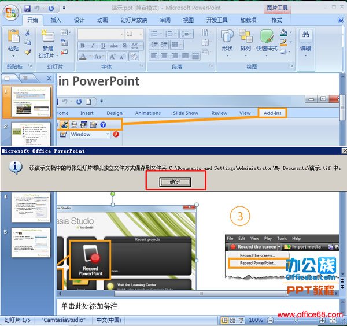This screenshot has height=326, width=347.
Task: Open the text columns dropdown
Action: pyautogui.click(x=176, y=45)
